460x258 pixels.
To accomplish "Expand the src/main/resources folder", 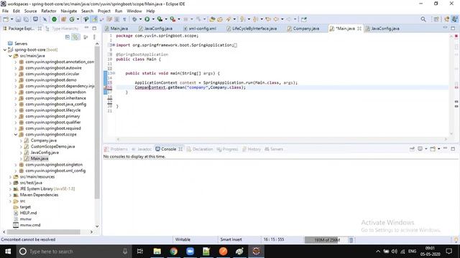I will point(10,177).
